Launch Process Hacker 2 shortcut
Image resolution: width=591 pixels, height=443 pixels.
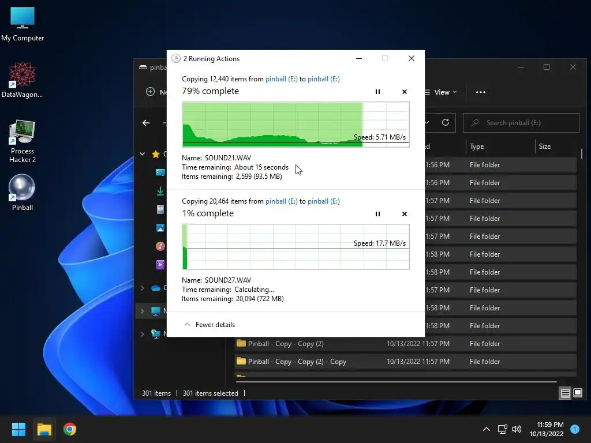(x=23, y=141)
